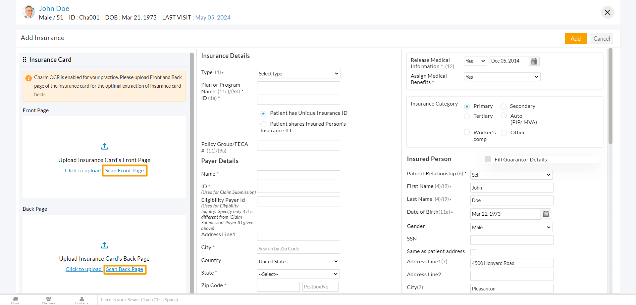Click the upload icon for the back page
The width and height of the screenshot is (636, 305).
(104, 245)
